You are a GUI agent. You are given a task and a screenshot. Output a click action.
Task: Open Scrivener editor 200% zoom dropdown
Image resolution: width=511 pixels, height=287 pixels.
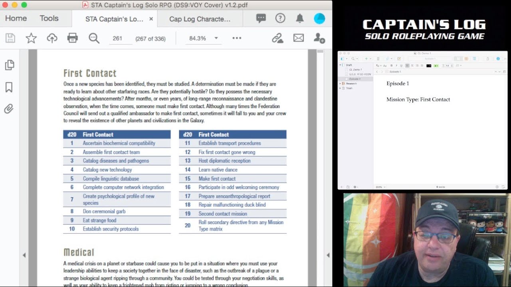[380, 187]
